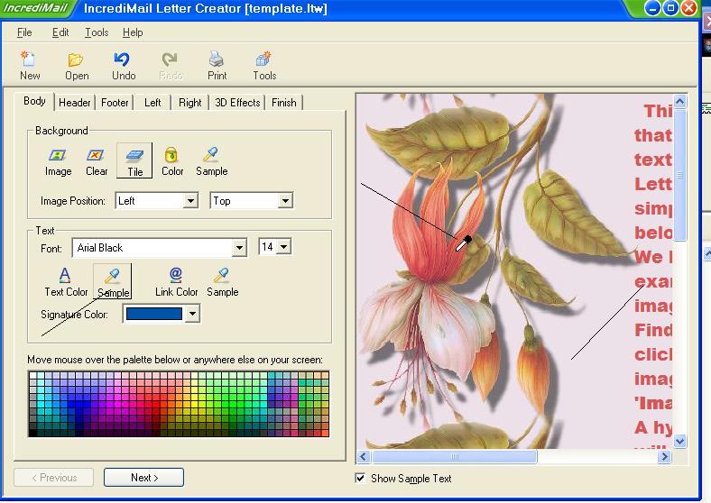Open the Link Color picker
This screenshot has width=711, height=503.
tap(176, 282)
